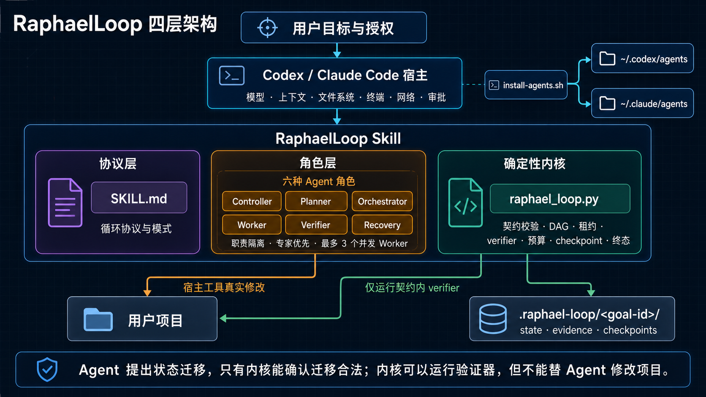Click the word "上下文" in the host box
The height and width of the screenshot is (397, 706).
[292, 97]
